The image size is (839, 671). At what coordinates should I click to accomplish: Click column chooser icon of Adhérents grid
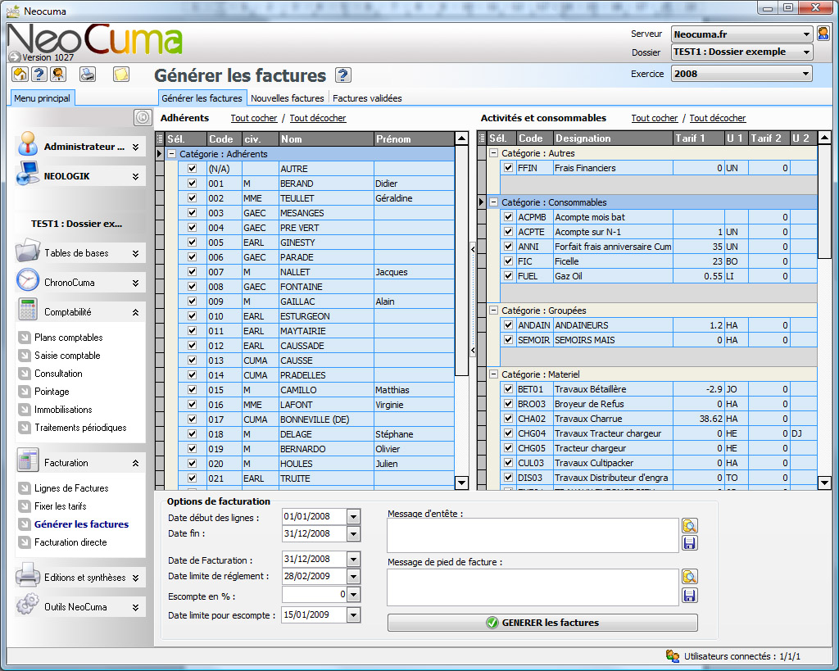[160, 138]
